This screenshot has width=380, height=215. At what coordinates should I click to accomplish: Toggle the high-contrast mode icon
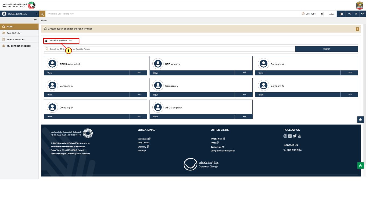pos(341,14)
